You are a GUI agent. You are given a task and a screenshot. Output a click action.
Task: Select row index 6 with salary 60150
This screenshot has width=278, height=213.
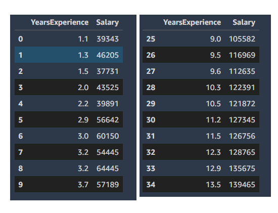69,136
